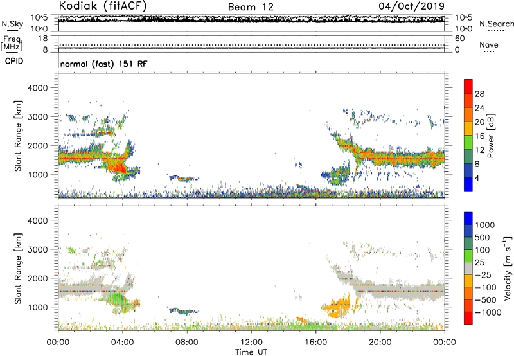Select the 25 label on velocity colorbar

pos(480,263)
